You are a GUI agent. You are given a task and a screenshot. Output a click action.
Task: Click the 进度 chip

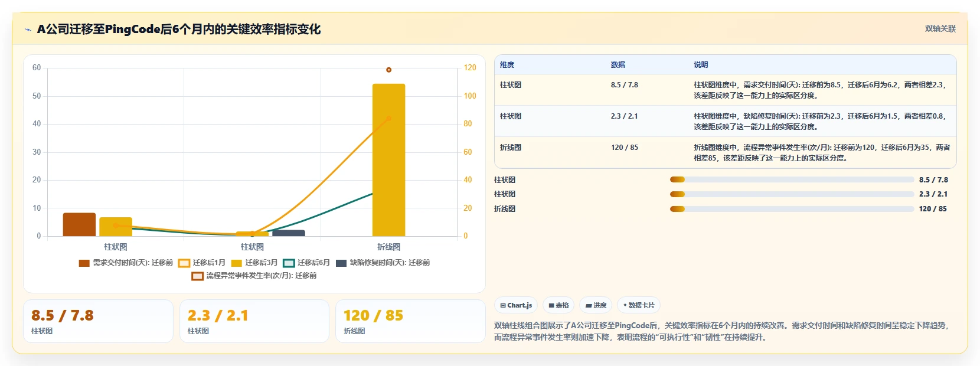596,305
